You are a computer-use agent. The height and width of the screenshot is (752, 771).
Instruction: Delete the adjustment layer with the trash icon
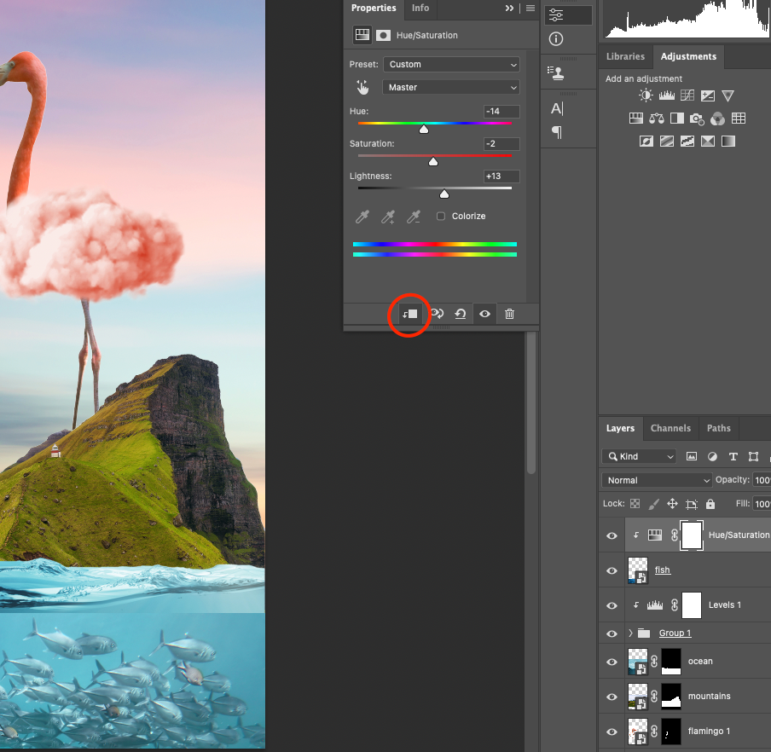pos(509,314)
